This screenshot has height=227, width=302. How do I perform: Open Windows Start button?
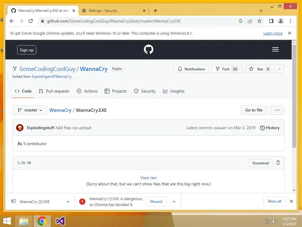coord(7,221)
